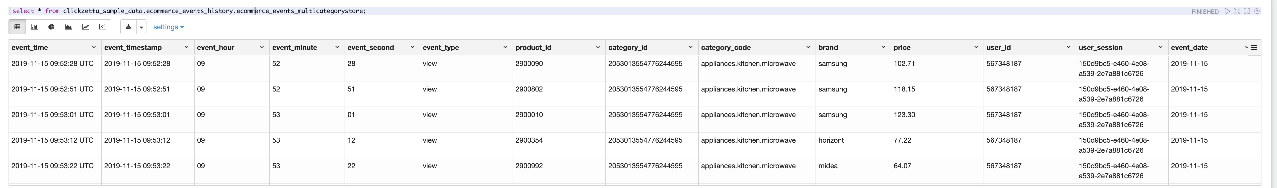Sort by the brand column header
1277x188 pixels.
pyautogui.click(x=828, y=48)
